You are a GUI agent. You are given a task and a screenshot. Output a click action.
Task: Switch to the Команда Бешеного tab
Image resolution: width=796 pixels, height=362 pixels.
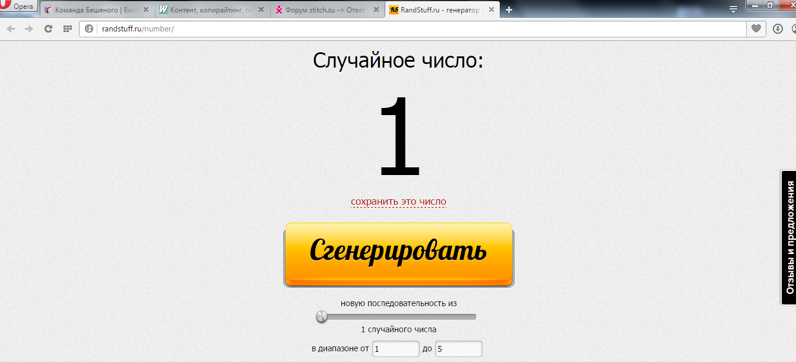click(95, 10)
